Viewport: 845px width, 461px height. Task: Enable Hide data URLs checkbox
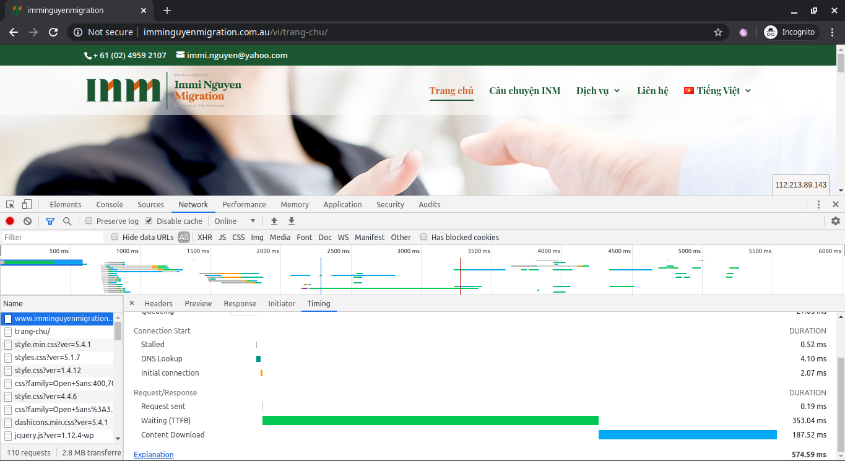(x=115, y=237)
